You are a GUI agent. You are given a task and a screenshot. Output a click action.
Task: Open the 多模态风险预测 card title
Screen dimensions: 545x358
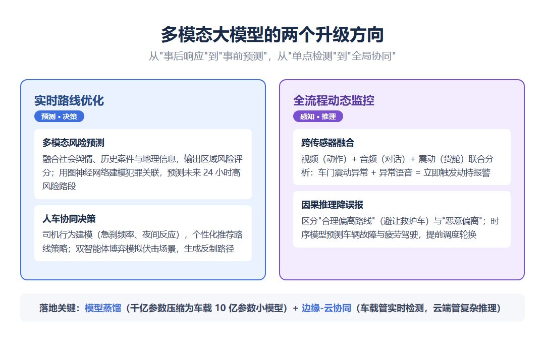pyautogui.click(x=73, y=143)
